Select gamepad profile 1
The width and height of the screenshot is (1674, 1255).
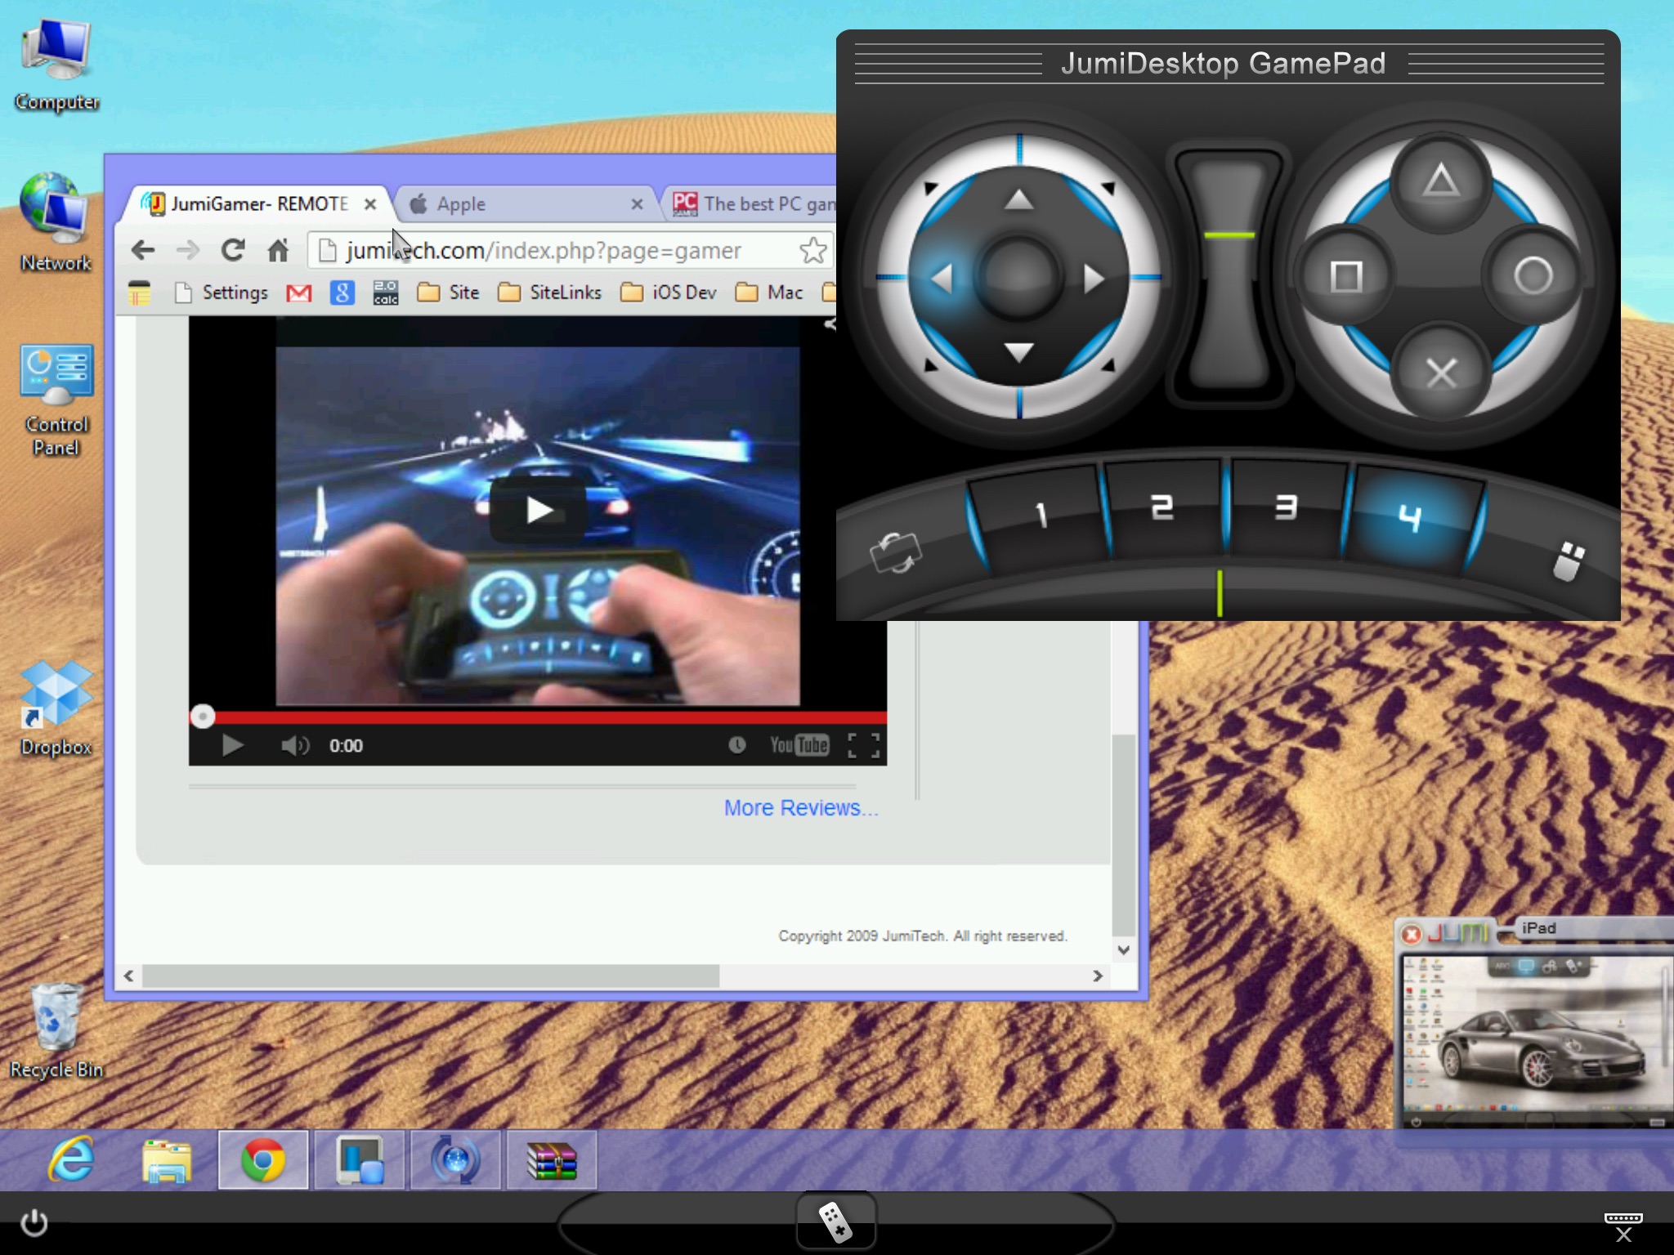click(1040, 516)
